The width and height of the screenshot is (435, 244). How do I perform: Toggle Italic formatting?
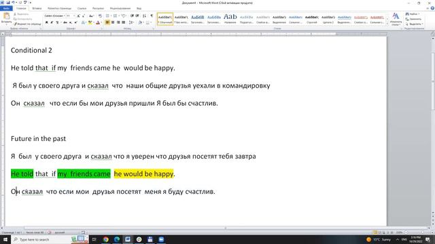(x=52, y=22)
